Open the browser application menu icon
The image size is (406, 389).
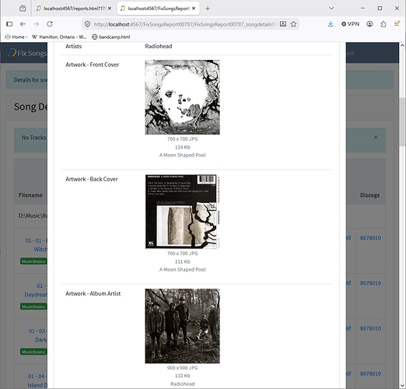tap(397, 24)
